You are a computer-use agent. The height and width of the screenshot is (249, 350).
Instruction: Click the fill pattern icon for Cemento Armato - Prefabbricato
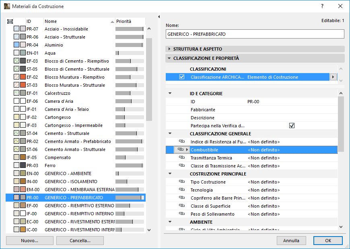tap(16, 141)
